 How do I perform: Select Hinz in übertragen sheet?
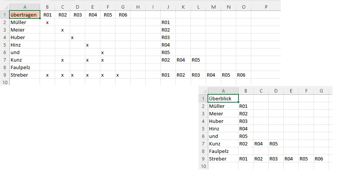pyautogui.click(x=25, y=45)
